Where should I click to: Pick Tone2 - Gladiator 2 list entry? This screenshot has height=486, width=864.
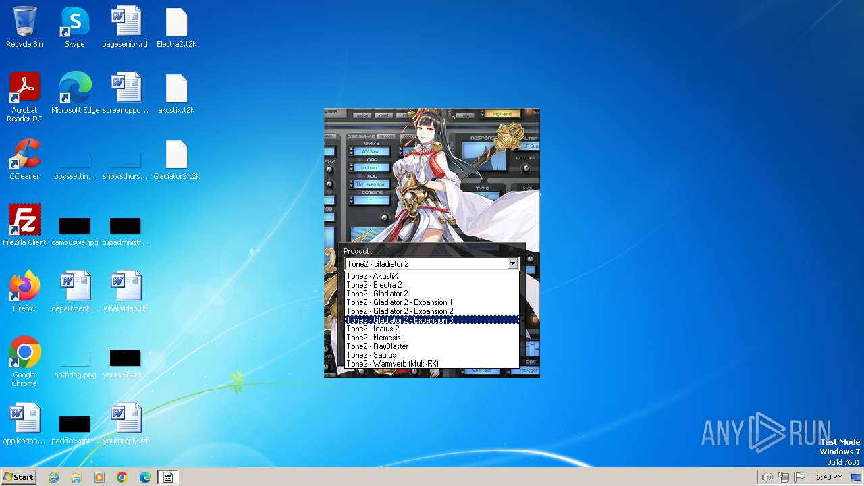[432, 294]
